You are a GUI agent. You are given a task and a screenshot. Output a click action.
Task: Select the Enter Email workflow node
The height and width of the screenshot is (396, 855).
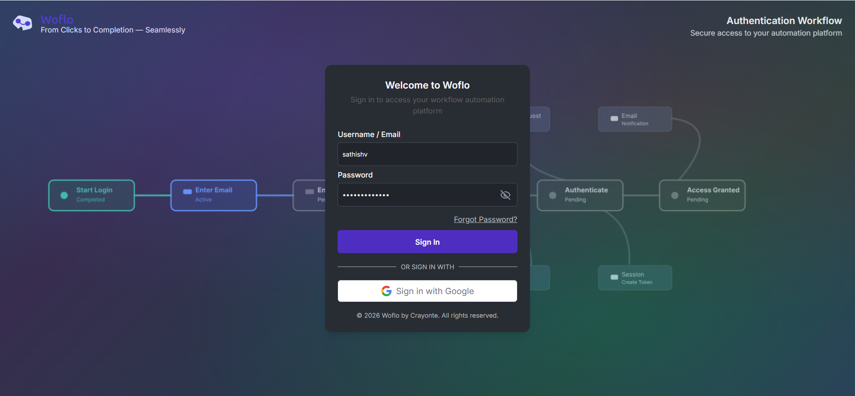[x=214, y=195]
